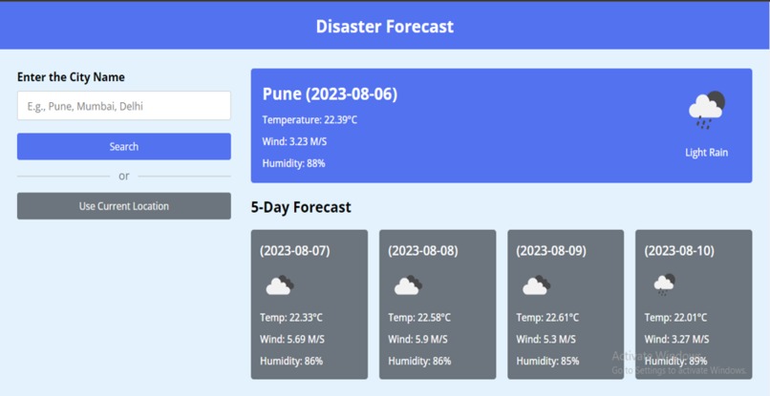Click Wind: 5.9 M/S value

417,339
